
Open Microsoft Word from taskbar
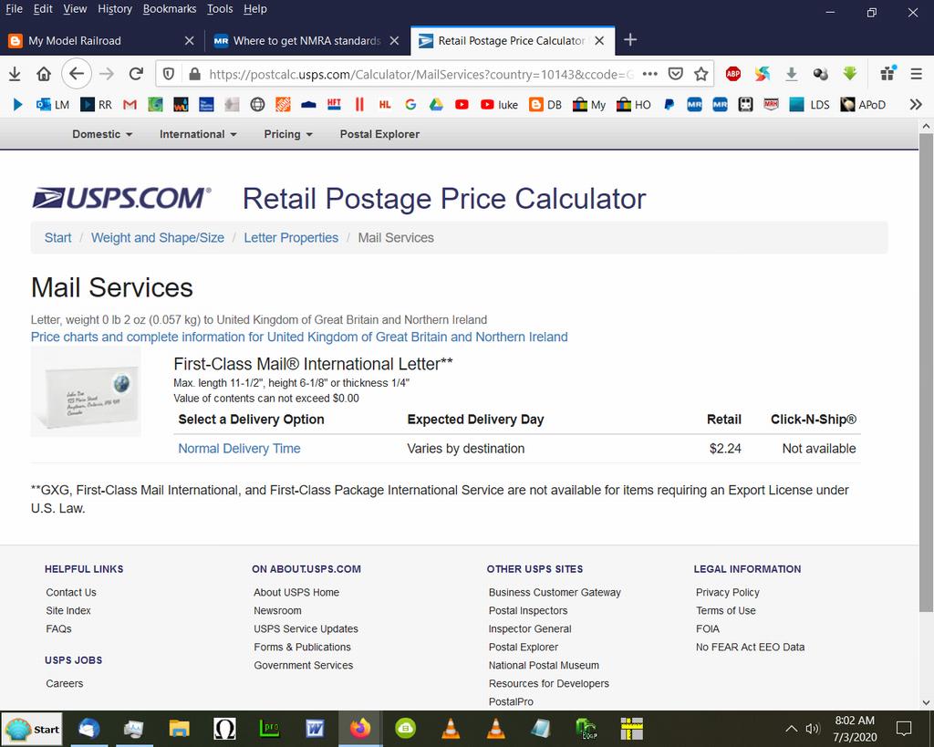315,729
